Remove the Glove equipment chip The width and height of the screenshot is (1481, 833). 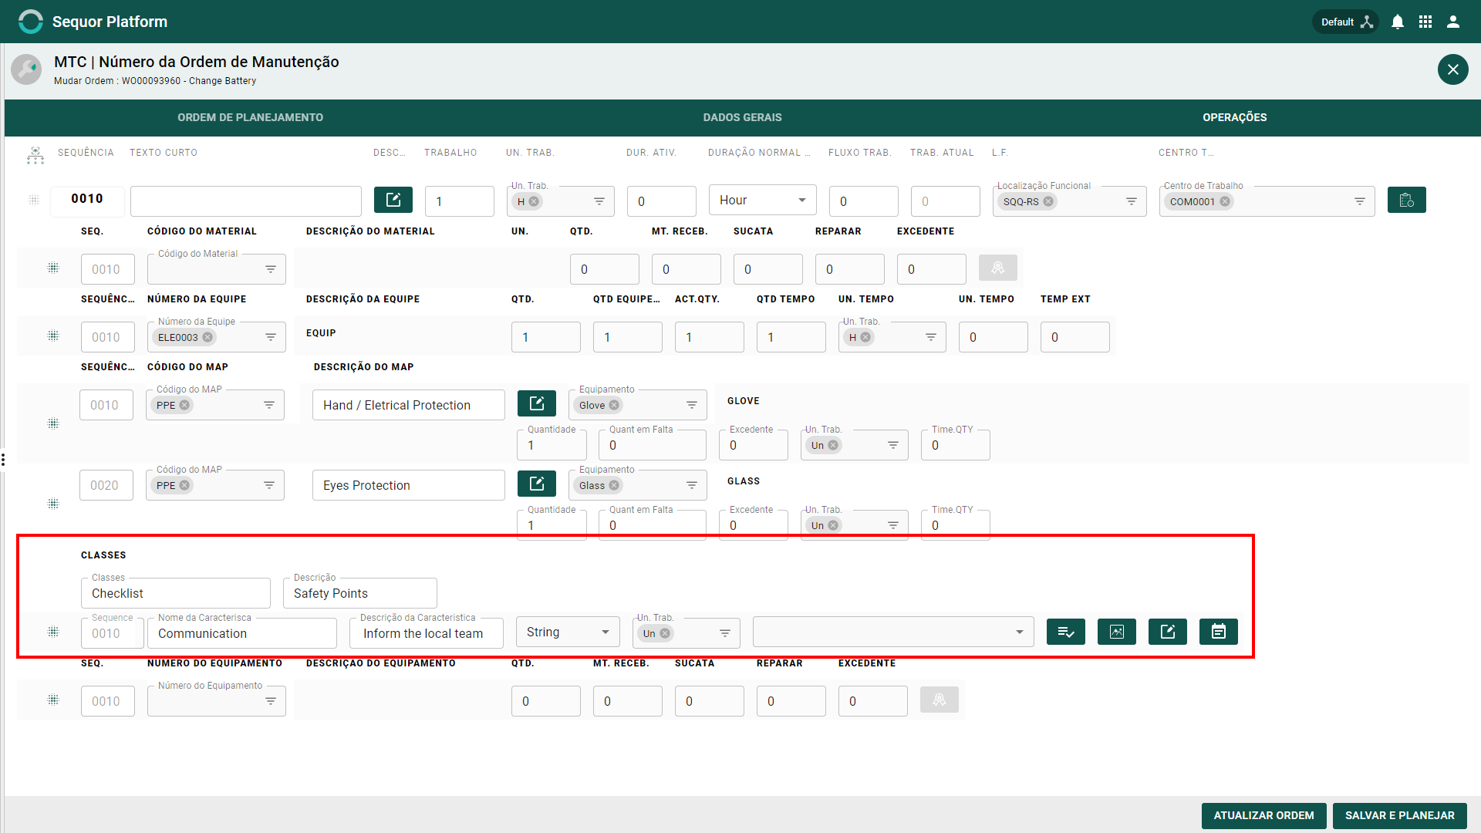pos(614,405)
